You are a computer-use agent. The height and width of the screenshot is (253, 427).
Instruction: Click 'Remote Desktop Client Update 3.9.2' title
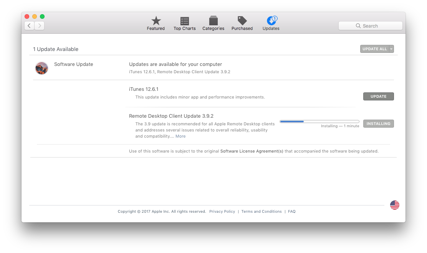point(171,116)
